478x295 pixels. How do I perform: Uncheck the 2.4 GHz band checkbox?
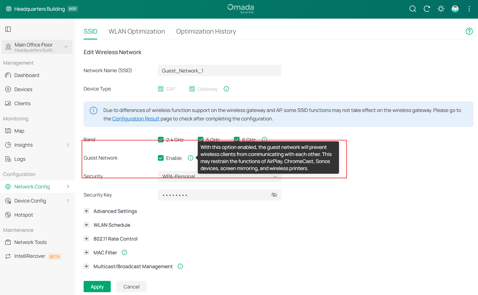click(161, 140)
